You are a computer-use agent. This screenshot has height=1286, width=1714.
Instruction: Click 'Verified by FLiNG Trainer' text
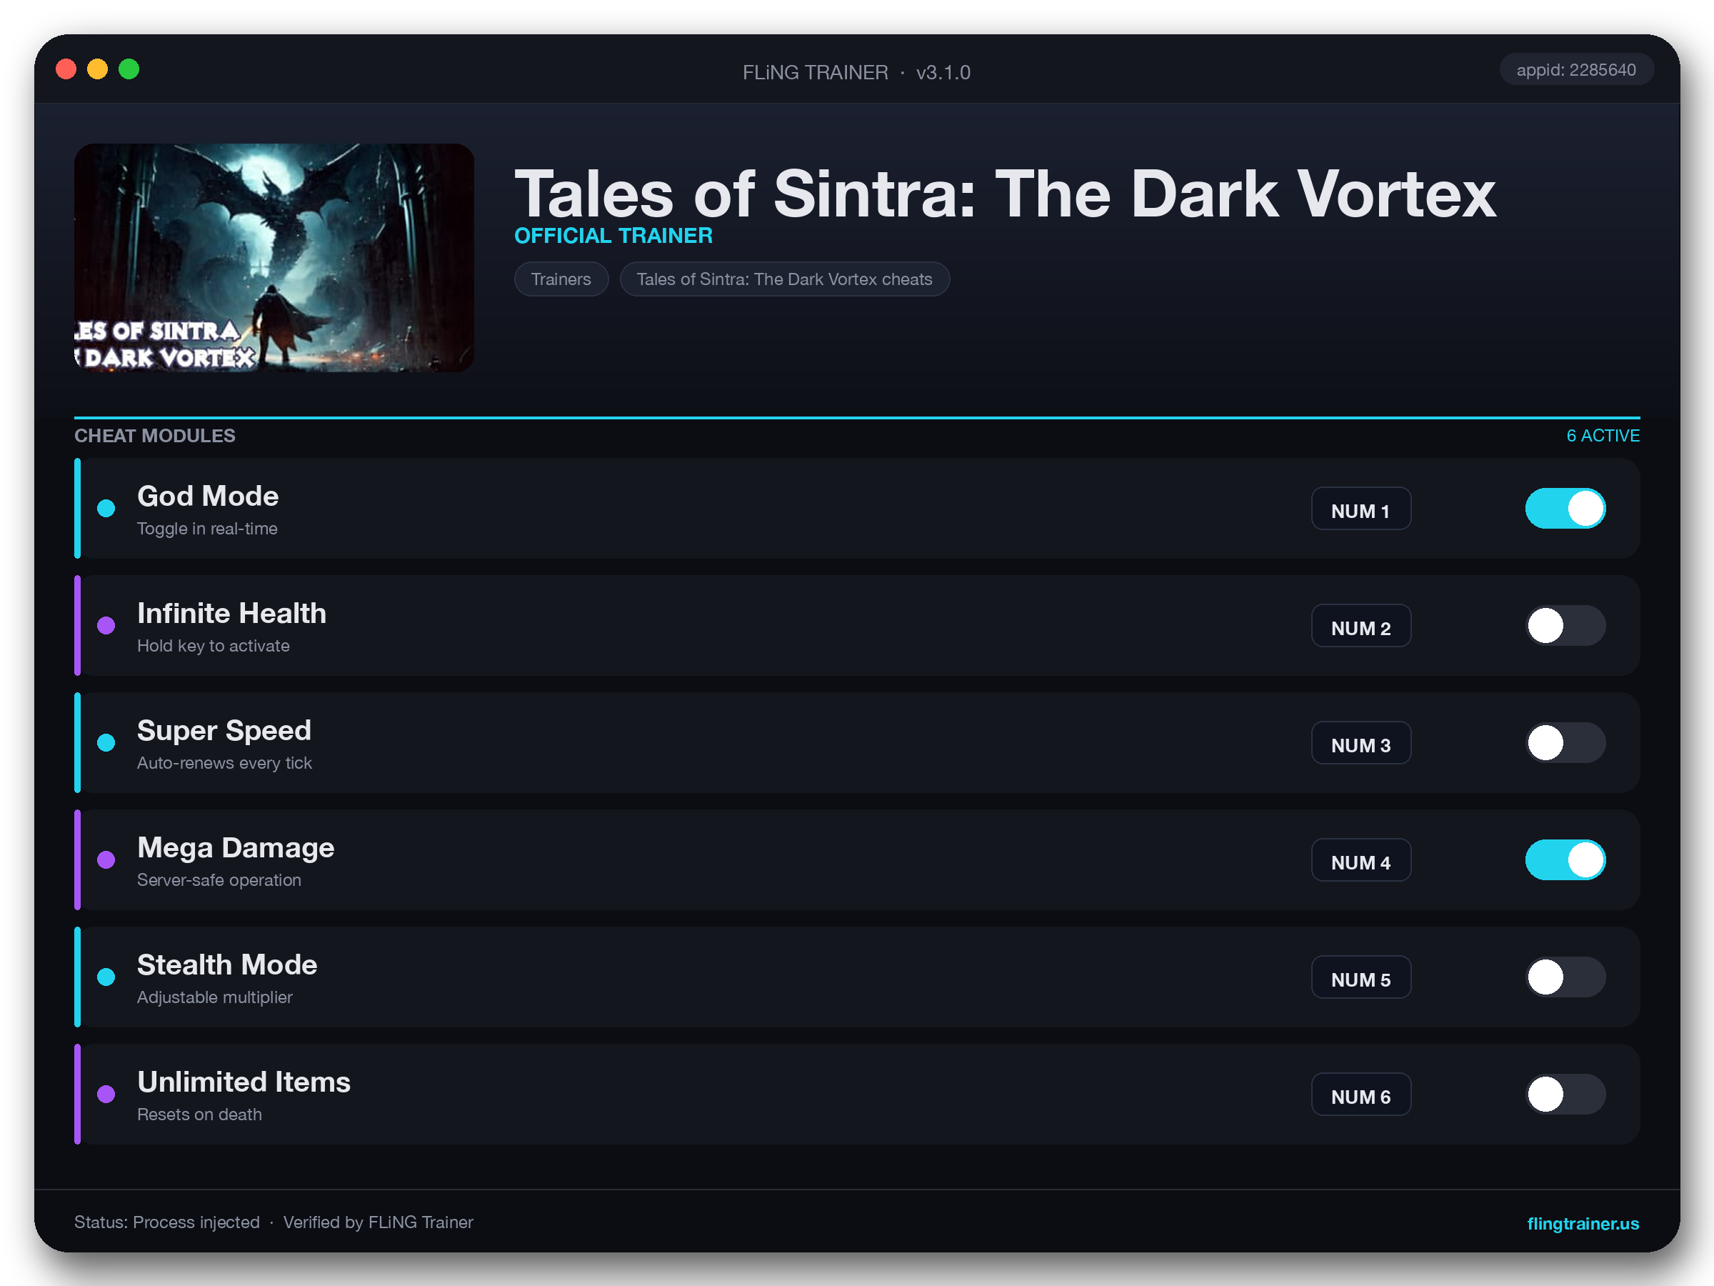pos(377,1222)
